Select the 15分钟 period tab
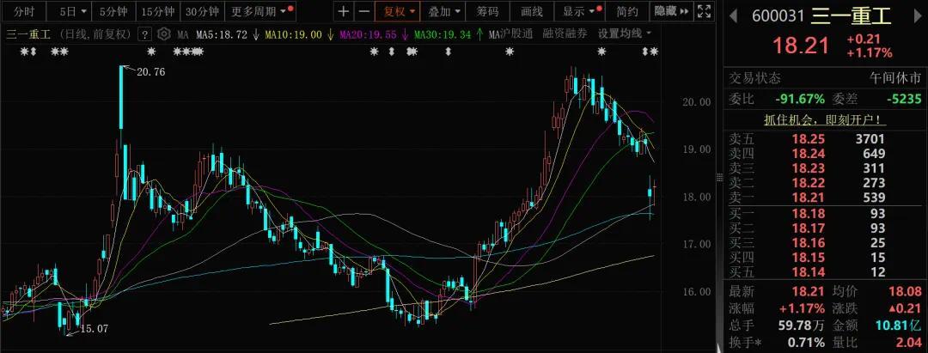The image size is (928, 353). [157, 12]
